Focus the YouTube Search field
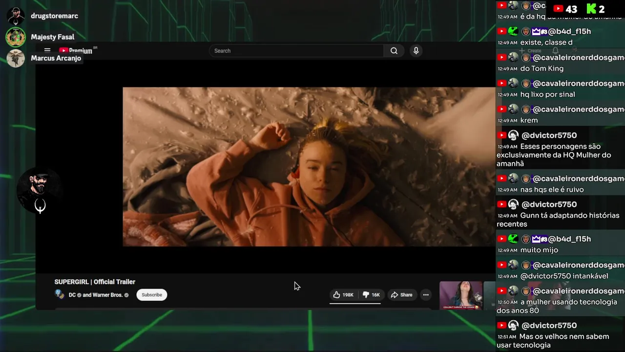Image resolution: width=625 pixels, height=352 pixels. coord(296,51)
